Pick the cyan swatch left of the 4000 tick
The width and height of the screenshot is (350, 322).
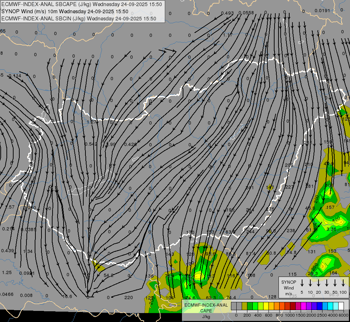pyautogui.click(x=330, y=306)
